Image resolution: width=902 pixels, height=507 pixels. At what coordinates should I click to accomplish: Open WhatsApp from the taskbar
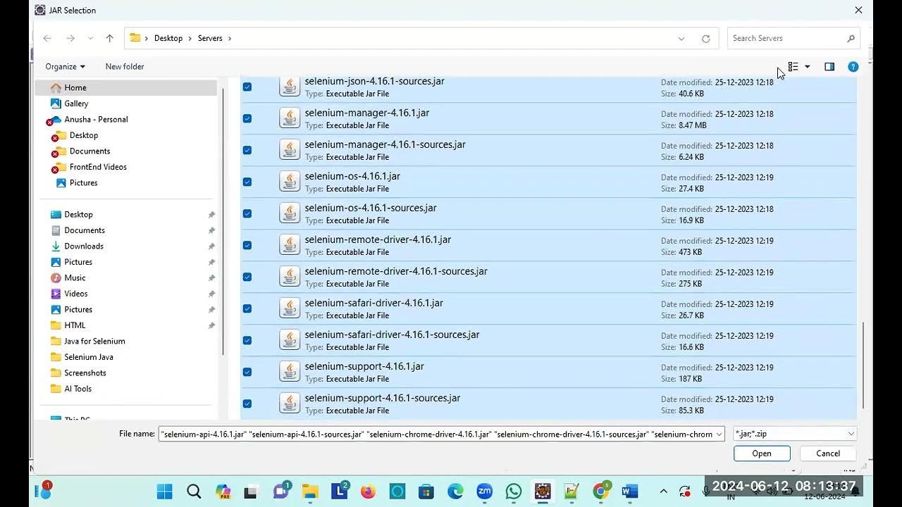click(x=514, y=492)
